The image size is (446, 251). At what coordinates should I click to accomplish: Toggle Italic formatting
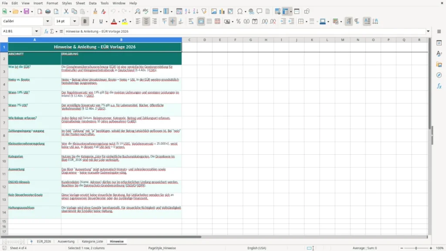pyautogui.click(x=93, y=21)
